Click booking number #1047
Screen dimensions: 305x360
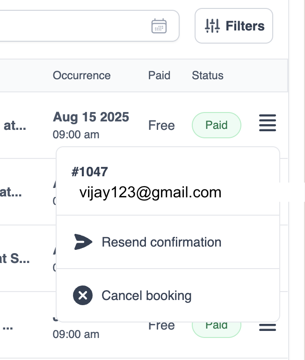click(x=89, y=172)
